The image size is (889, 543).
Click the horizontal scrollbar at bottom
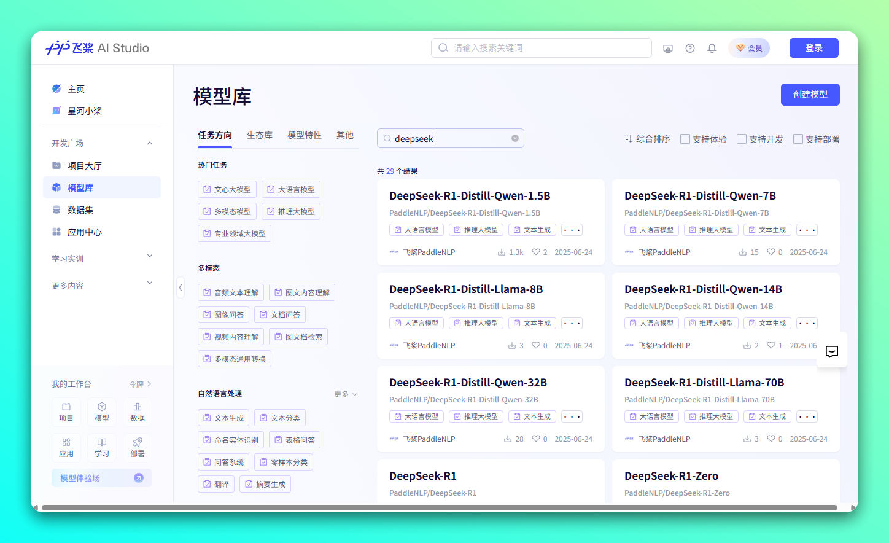[x=440, y=508]
